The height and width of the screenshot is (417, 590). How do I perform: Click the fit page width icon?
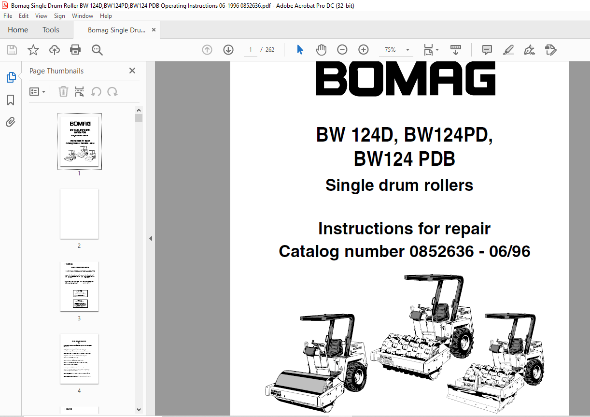[x=428, y=50]
